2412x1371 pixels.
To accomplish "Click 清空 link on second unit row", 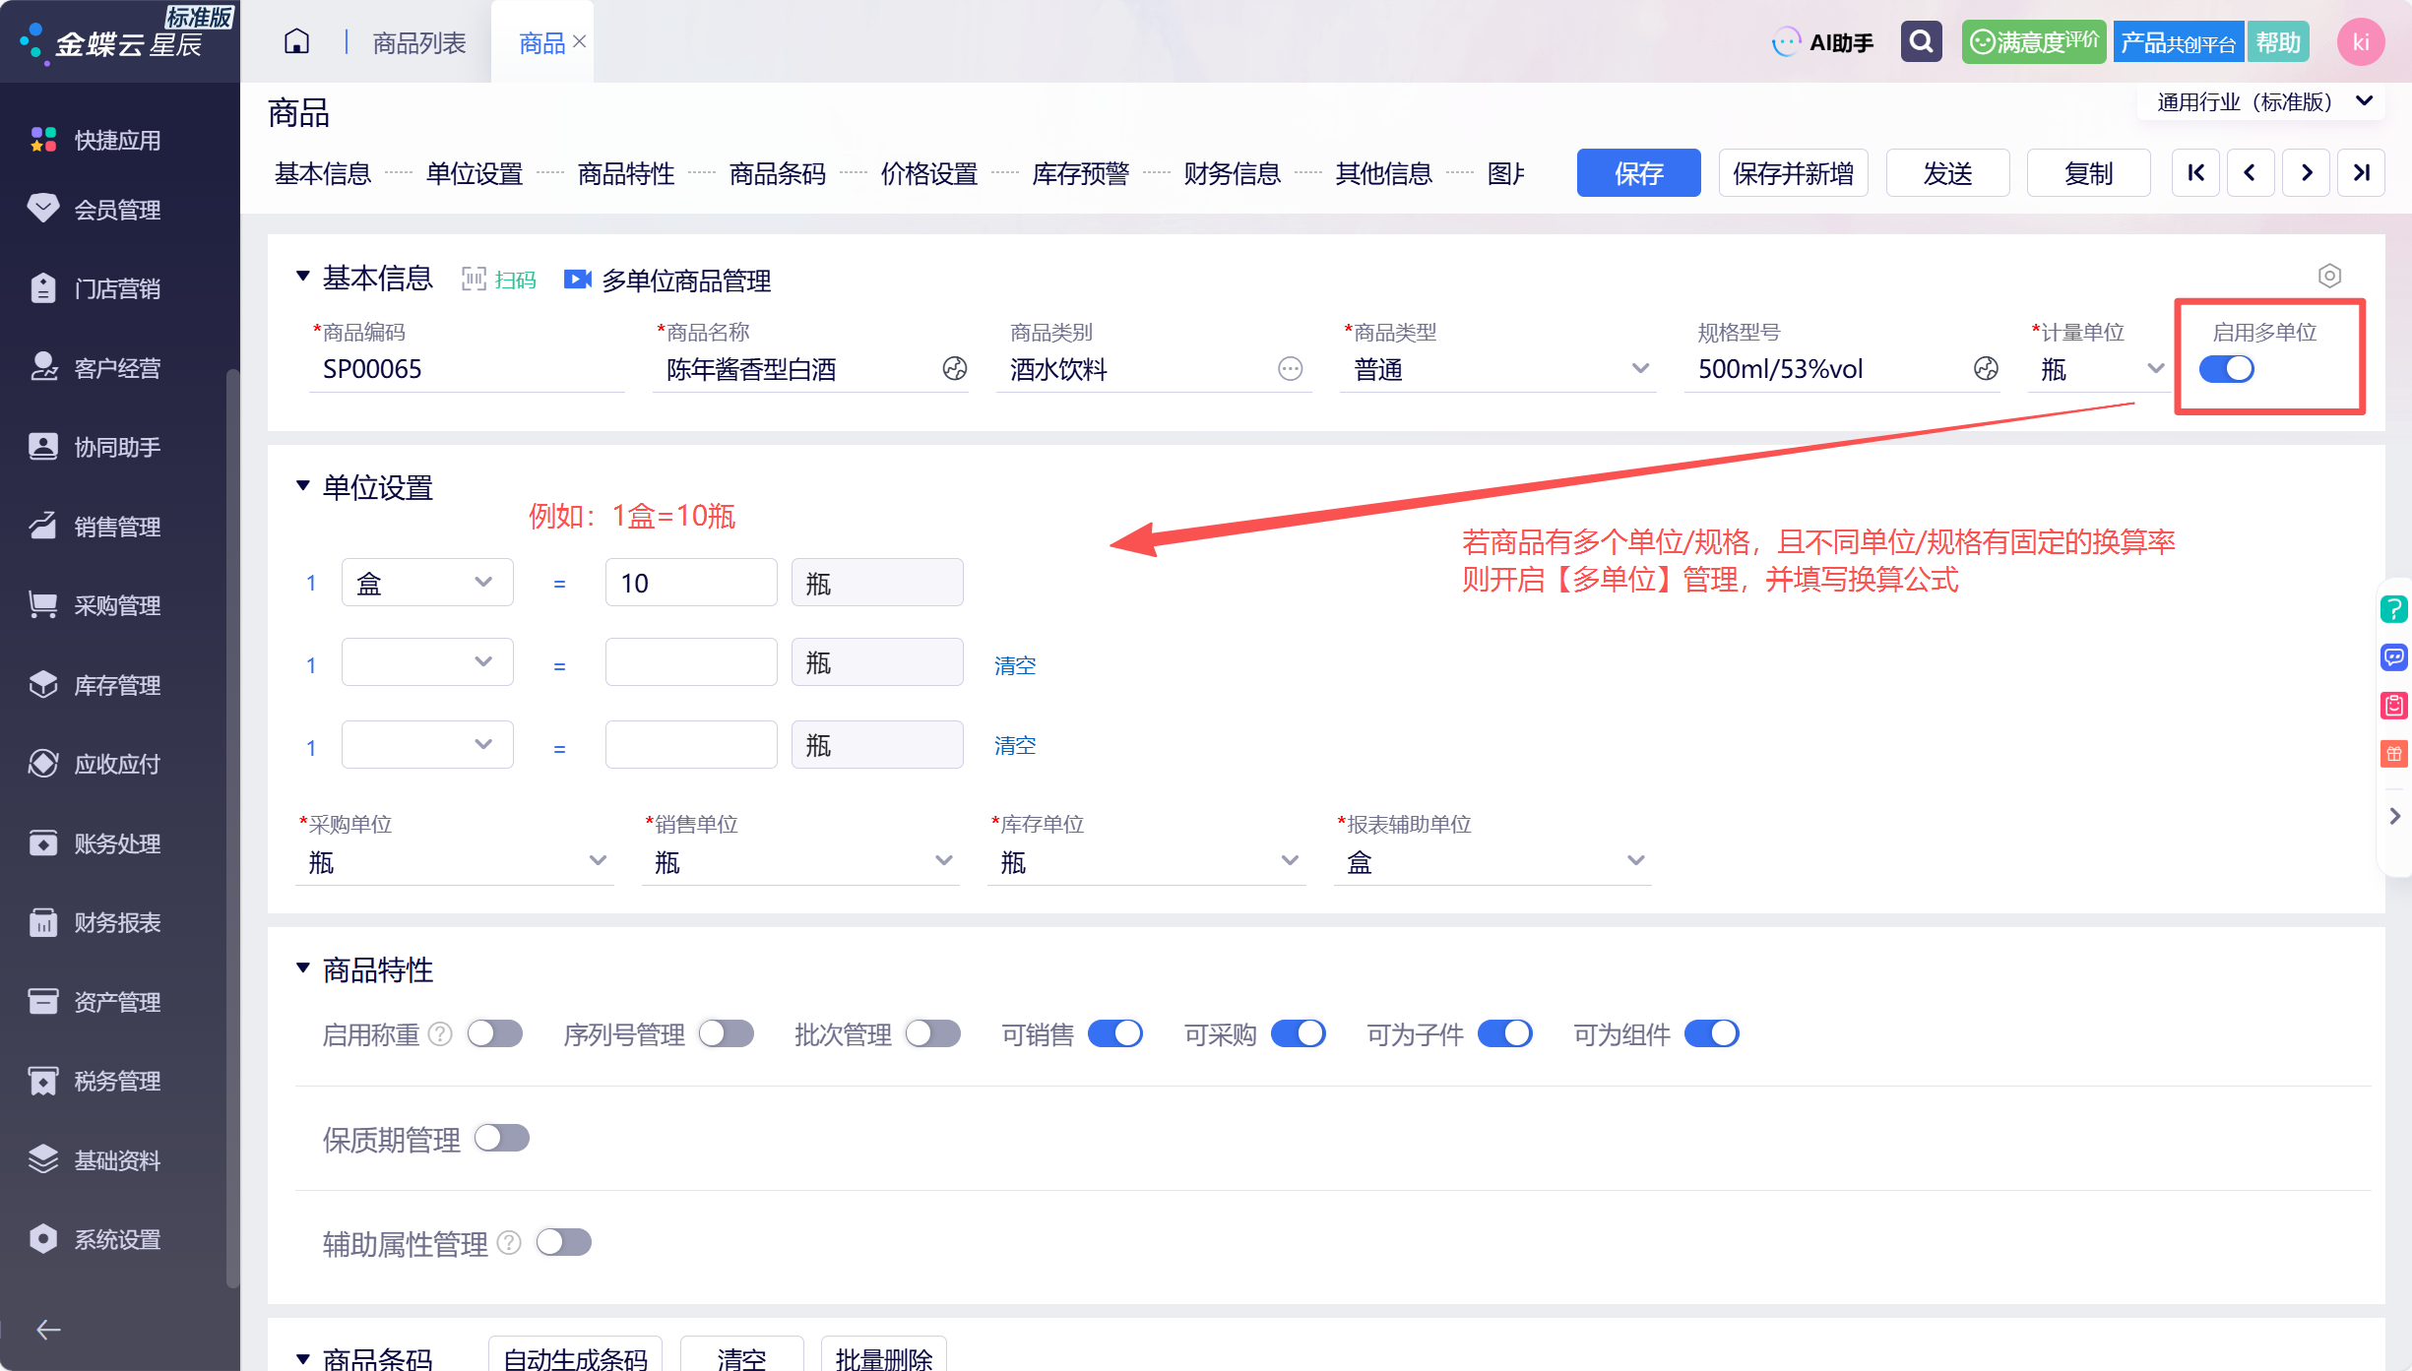I will 1015,665.
